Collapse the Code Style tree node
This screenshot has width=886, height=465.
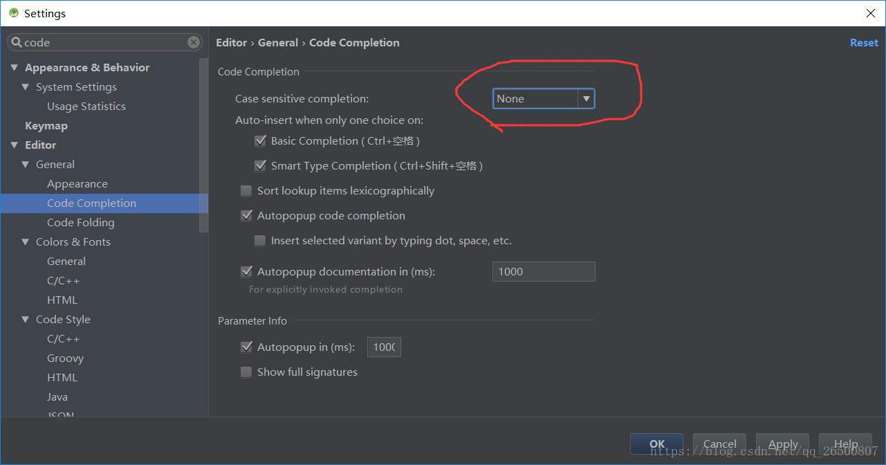[26, 320]
